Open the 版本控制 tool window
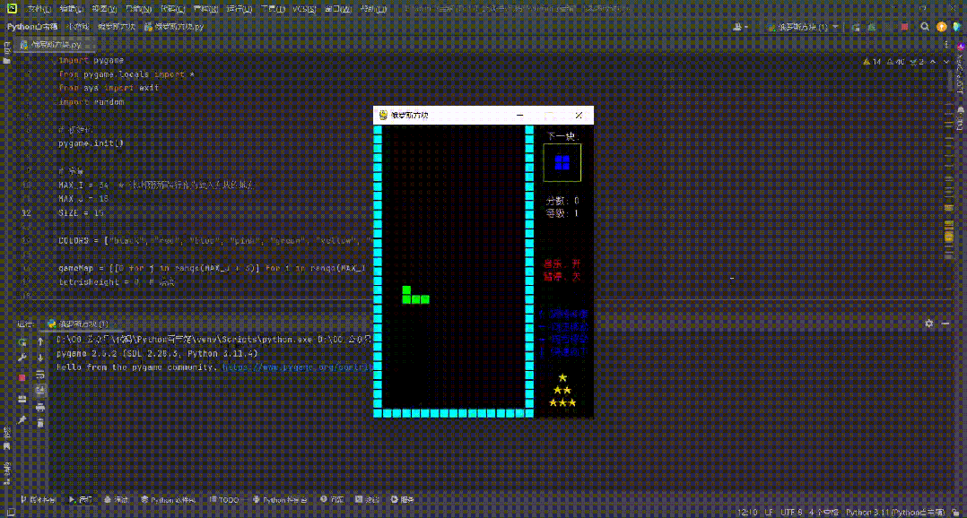 pos(38,499)
